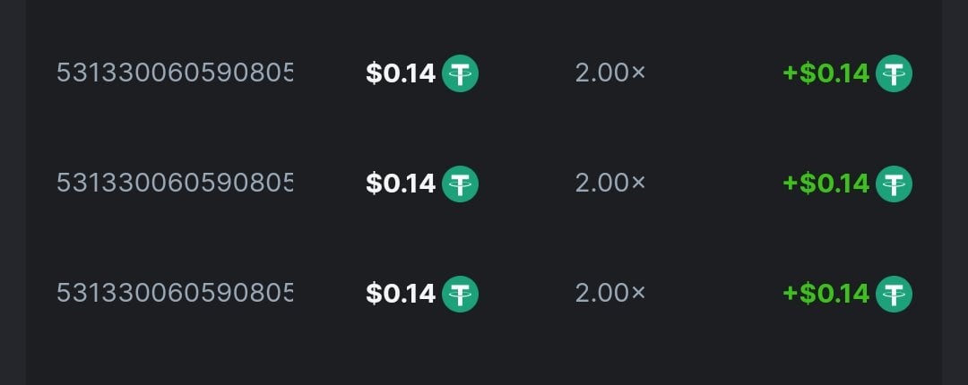Click the Tether icon beside first row's bet
968x385 pixels.
point(460,73)
